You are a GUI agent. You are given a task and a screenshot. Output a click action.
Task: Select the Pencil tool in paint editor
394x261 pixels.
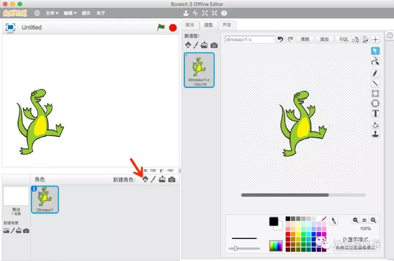point(375,74)
